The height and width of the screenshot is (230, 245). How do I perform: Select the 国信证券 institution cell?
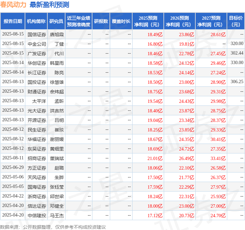(37, 34)
